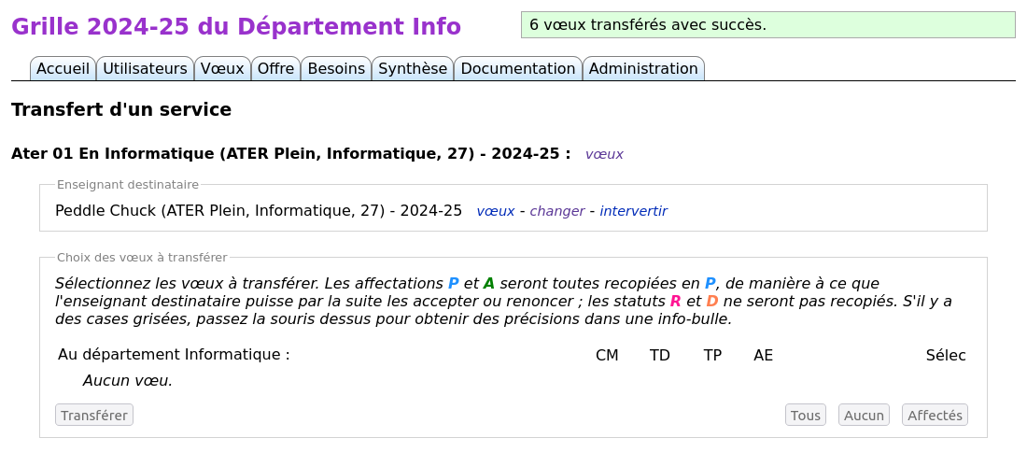Open Peddle Chuck's vœux link
The image size is (1027, 452).
(x=495, y=211)
